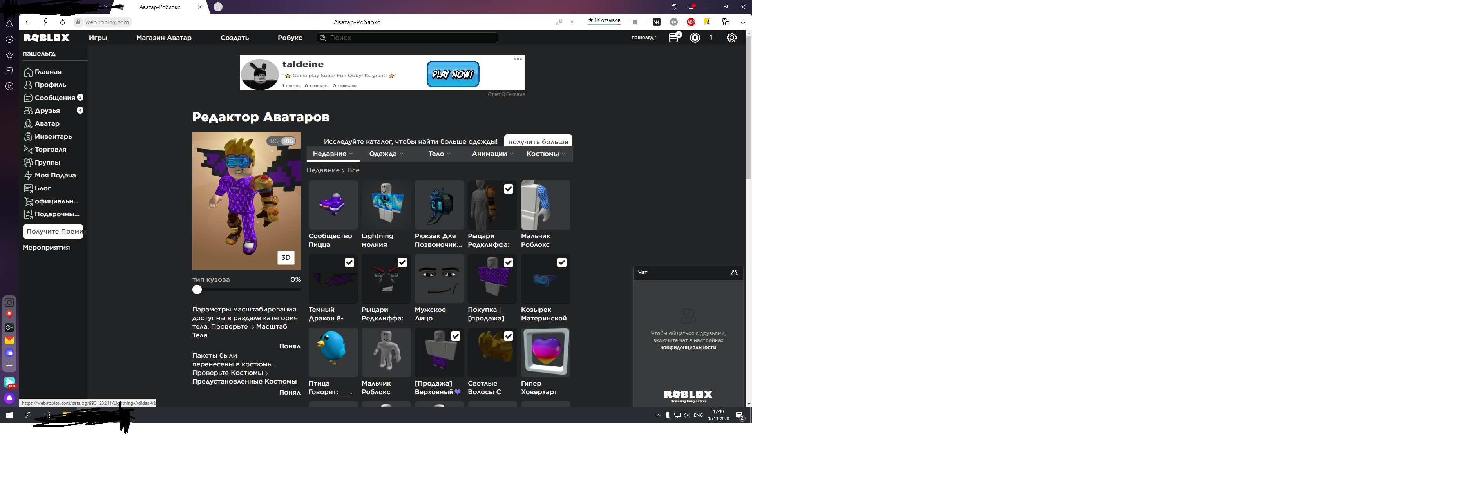The height and width of the screenshot is (496, 1470).
Task: Open the Робукс nav item
Action: [x=290, y=38]
